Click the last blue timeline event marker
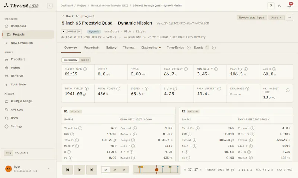This screenshot has height=178, width=298. pyautogui.click(x=178, y=169)
